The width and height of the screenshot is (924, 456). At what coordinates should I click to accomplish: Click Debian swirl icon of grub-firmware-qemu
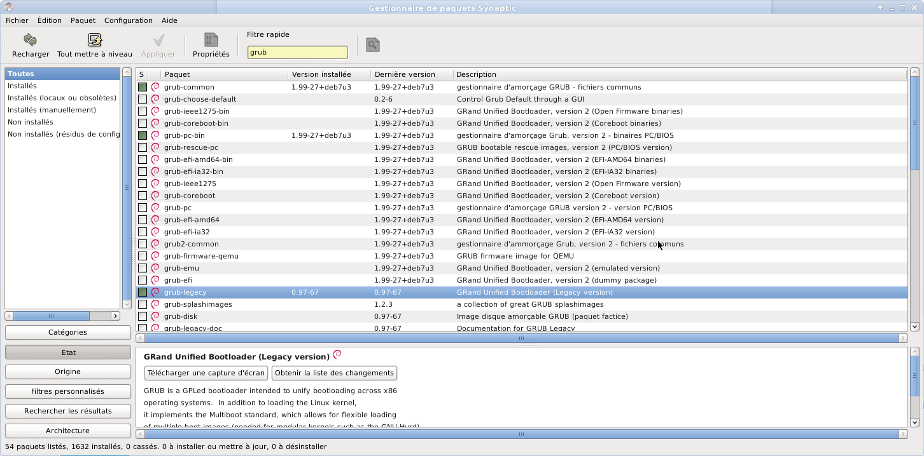[155, 256]
